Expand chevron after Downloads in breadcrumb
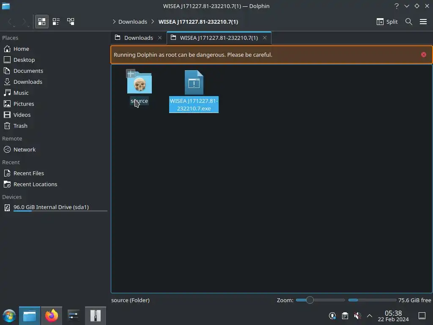 153,22
